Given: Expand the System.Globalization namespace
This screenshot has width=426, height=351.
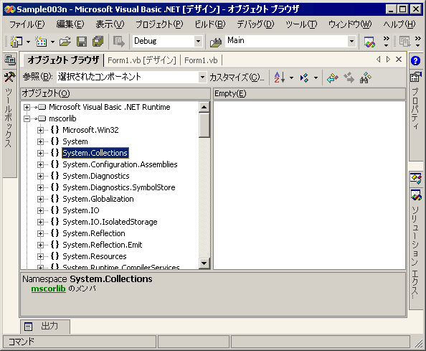Looking at the screenshot, I should click(40, 200).
